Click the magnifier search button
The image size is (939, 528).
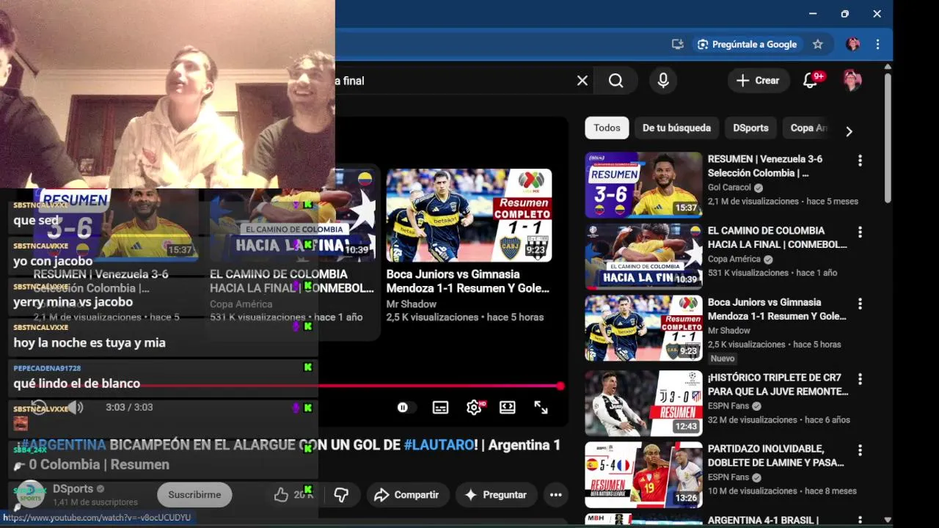[x=616, y=81]
